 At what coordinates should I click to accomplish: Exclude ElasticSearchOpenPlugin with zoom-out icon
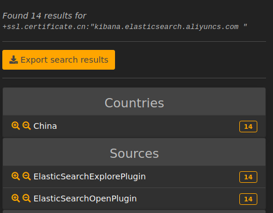click(27, 198)
